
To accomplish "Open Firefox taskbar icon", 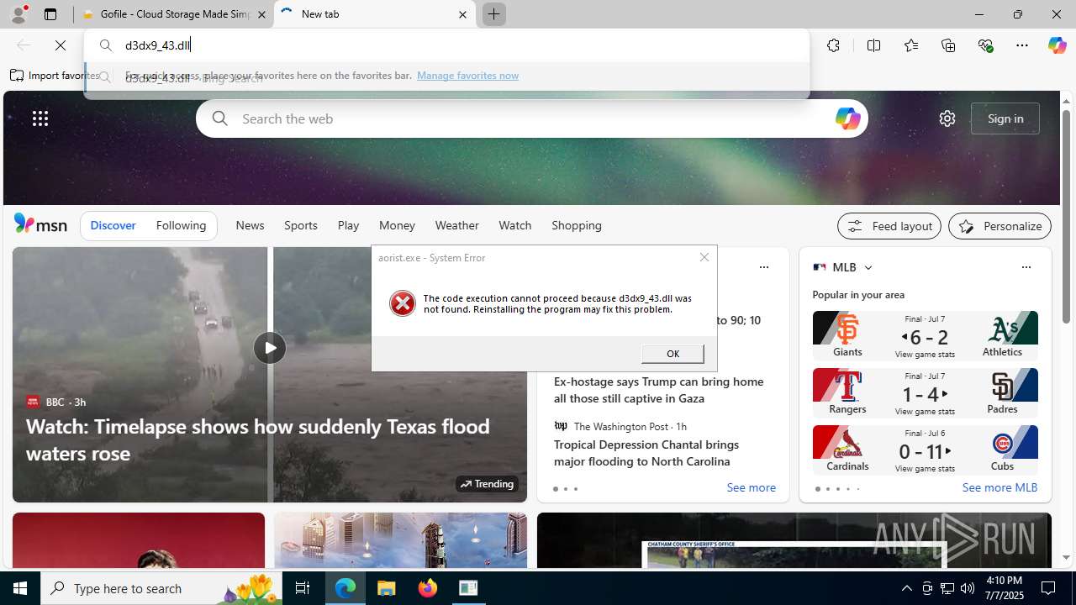I will coord(428,588).
